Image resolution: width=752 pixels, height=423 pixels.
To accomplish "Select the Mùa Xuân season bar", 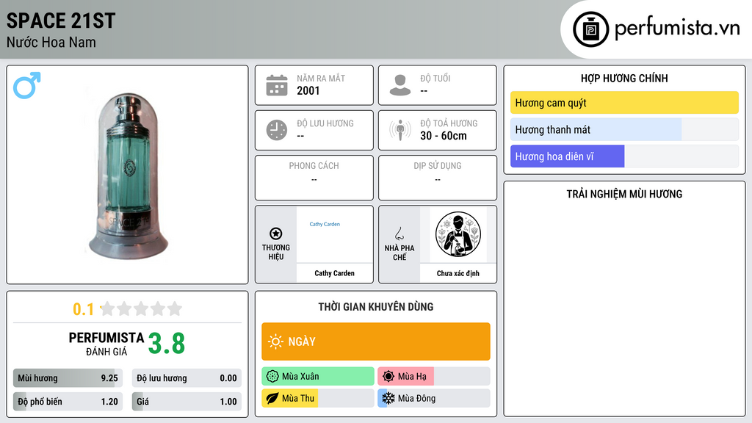I will point(318,376).
